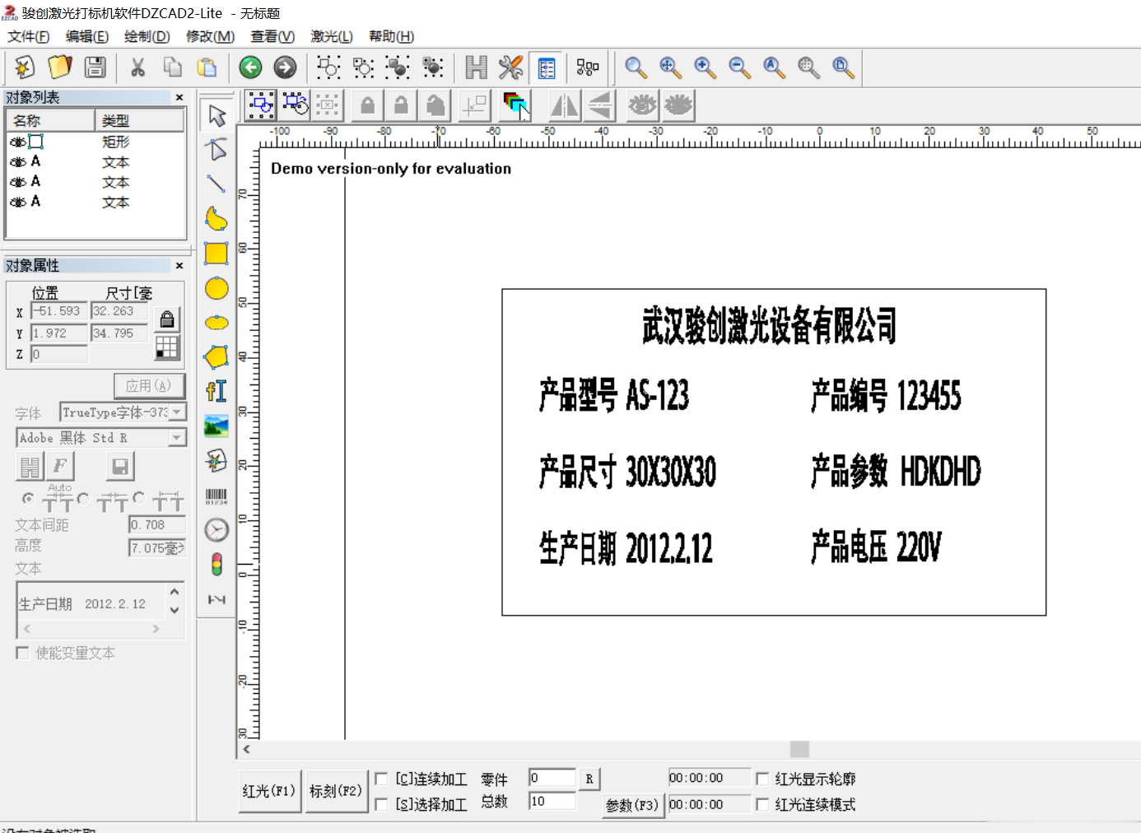Mirror vertically with the stacked triangles icon
Screen dimensions: 1141x833
599,105
